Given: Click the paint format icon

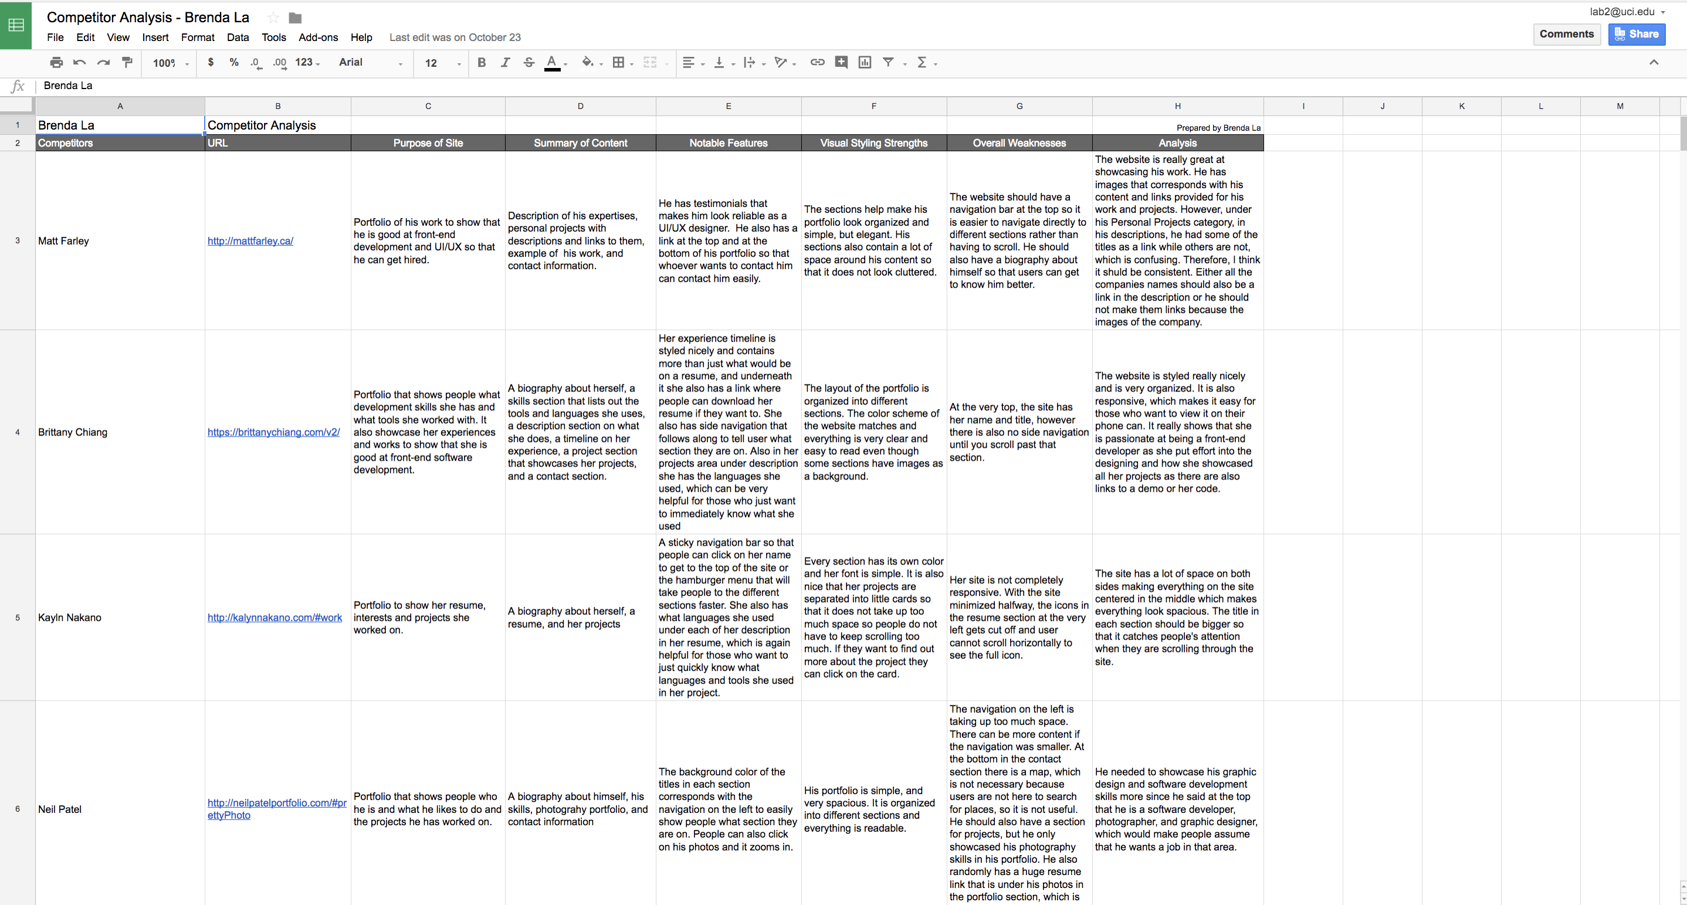Looking at the screenshot, I should click(128, 62).
